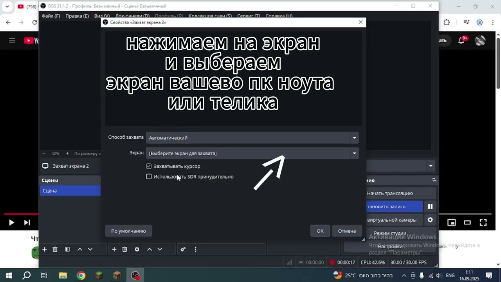The image size is (501, 282).
Task: Skip to next YouTube video
Action: (x=27, y=222)
